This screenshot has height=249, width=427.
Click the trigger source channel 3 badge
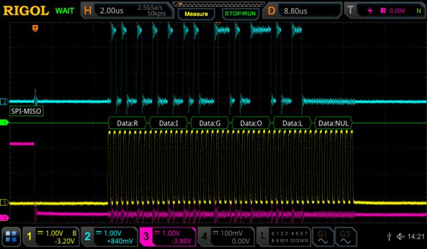[x=383, y=11]
